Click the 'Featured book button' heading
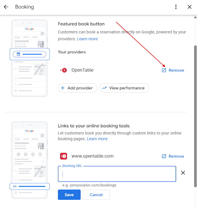 tap(81, 24)
